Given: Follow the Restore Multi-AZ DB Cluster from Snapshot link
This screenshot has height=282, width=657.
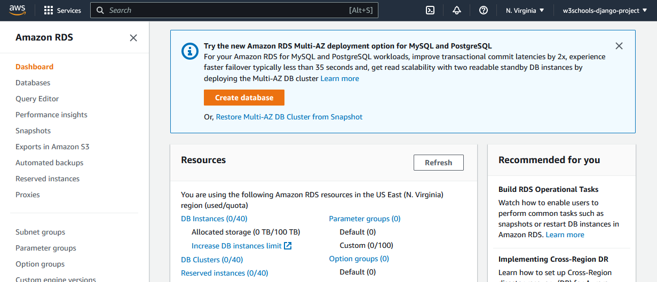Looking at the screenshot, I should tap(289, 117).
